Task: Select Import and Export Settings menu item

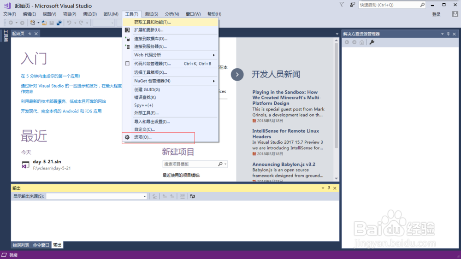Action: (x=170, y=122)
